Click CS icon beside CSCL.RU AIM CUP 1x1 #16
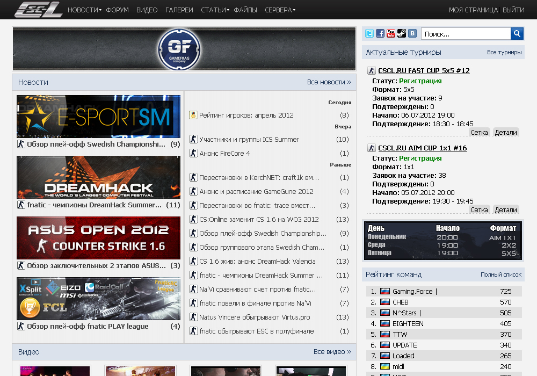Viewport: 537px width, 376px height. tap(372, 148)
